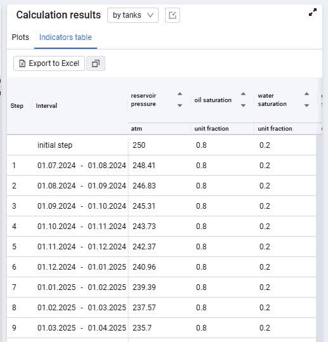Switch to the Plots tab
Viewport: 328px width, 342px height.
pos(20,37)
